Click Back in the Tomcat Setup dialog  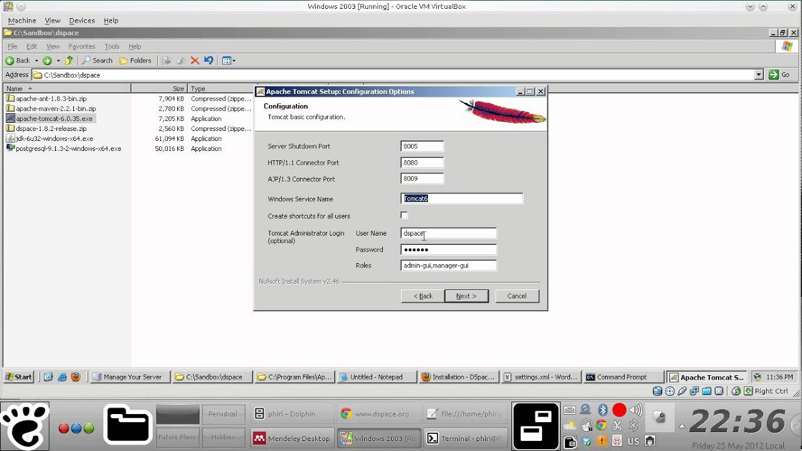pyautogui.click(x=423, y=296)
